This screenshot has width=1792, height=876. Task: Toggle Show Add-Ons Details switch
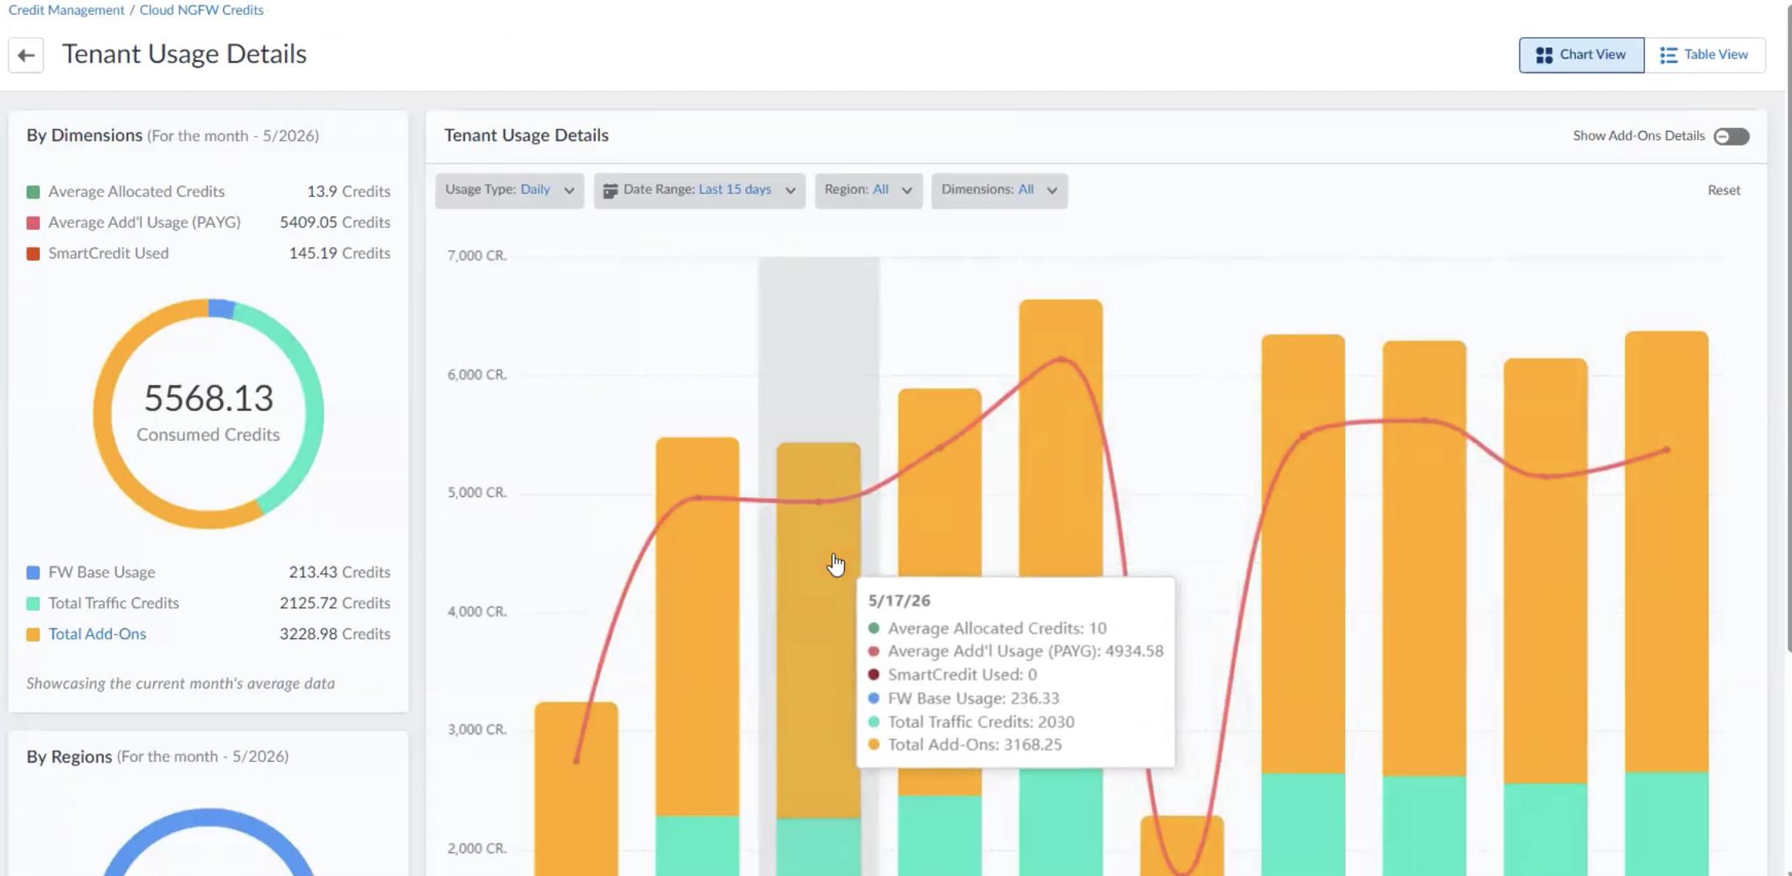tap(1731, 137)
